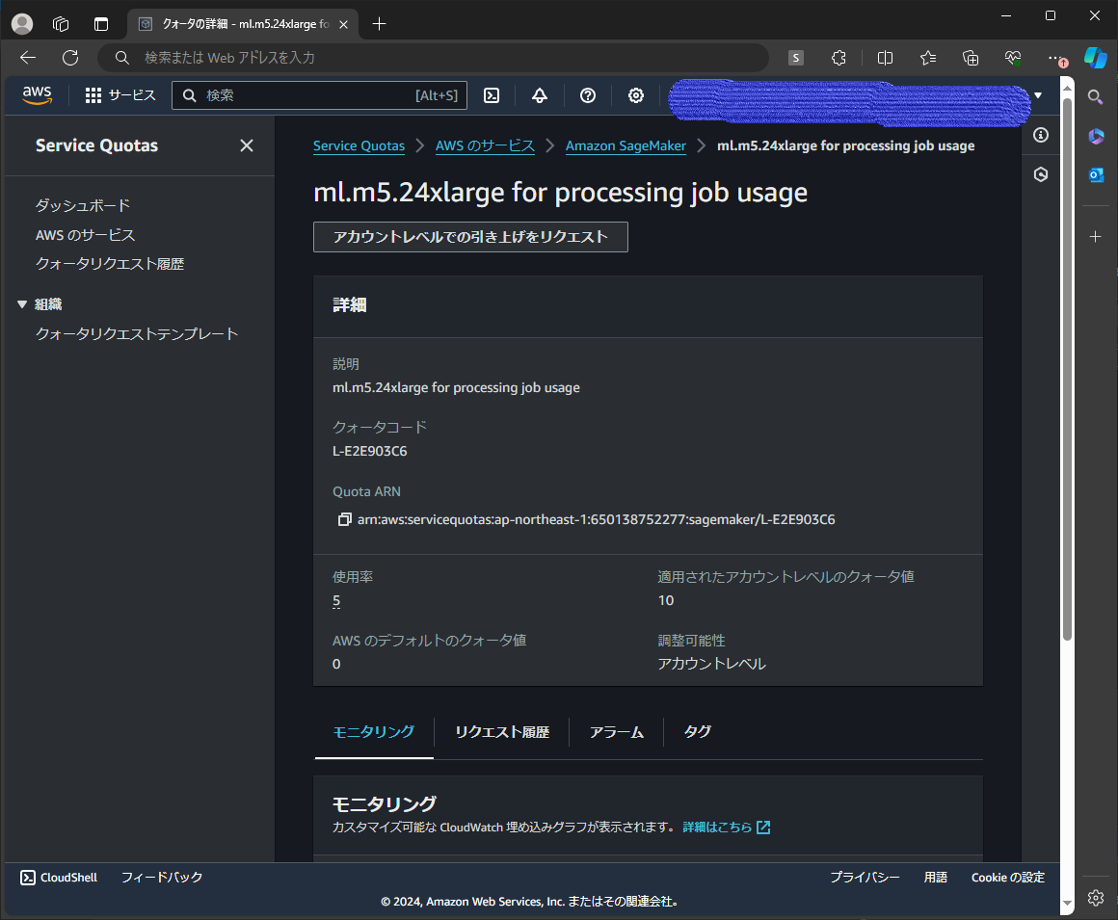Screen dimensions: 1118x920
Task: Open the browser profile avatar
Action: click(x=22, y=23)
